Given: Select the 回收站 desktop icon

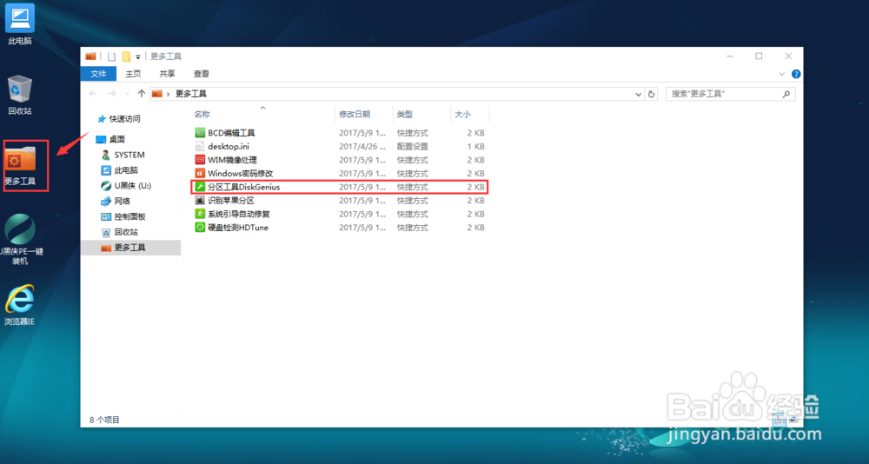Looking at the screenshot, I should click(20, 96).
